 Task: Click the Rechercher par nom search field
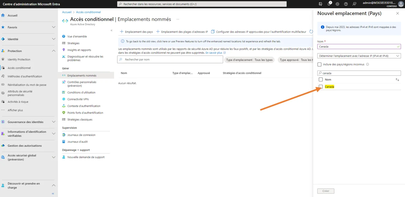point(170,59)
